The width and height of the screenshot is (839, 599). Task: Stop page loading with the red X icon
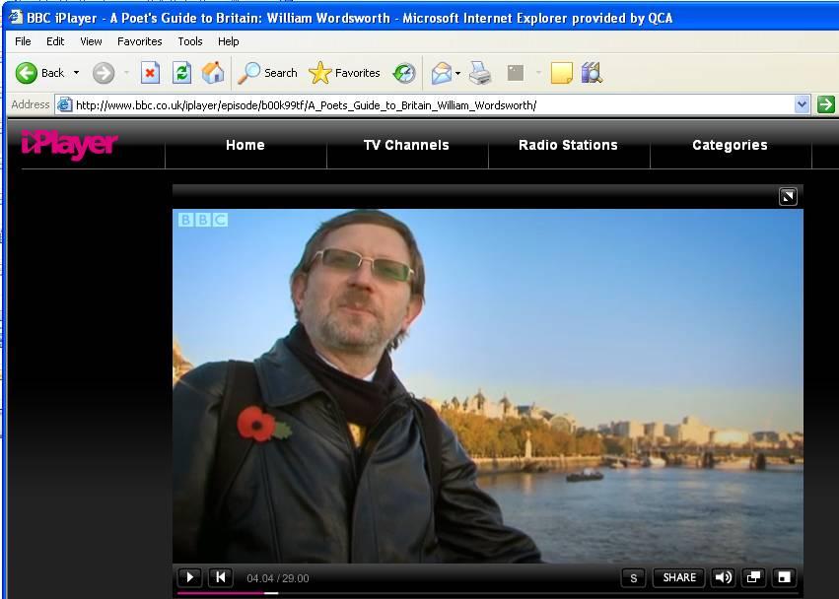(x=151, y=73)
